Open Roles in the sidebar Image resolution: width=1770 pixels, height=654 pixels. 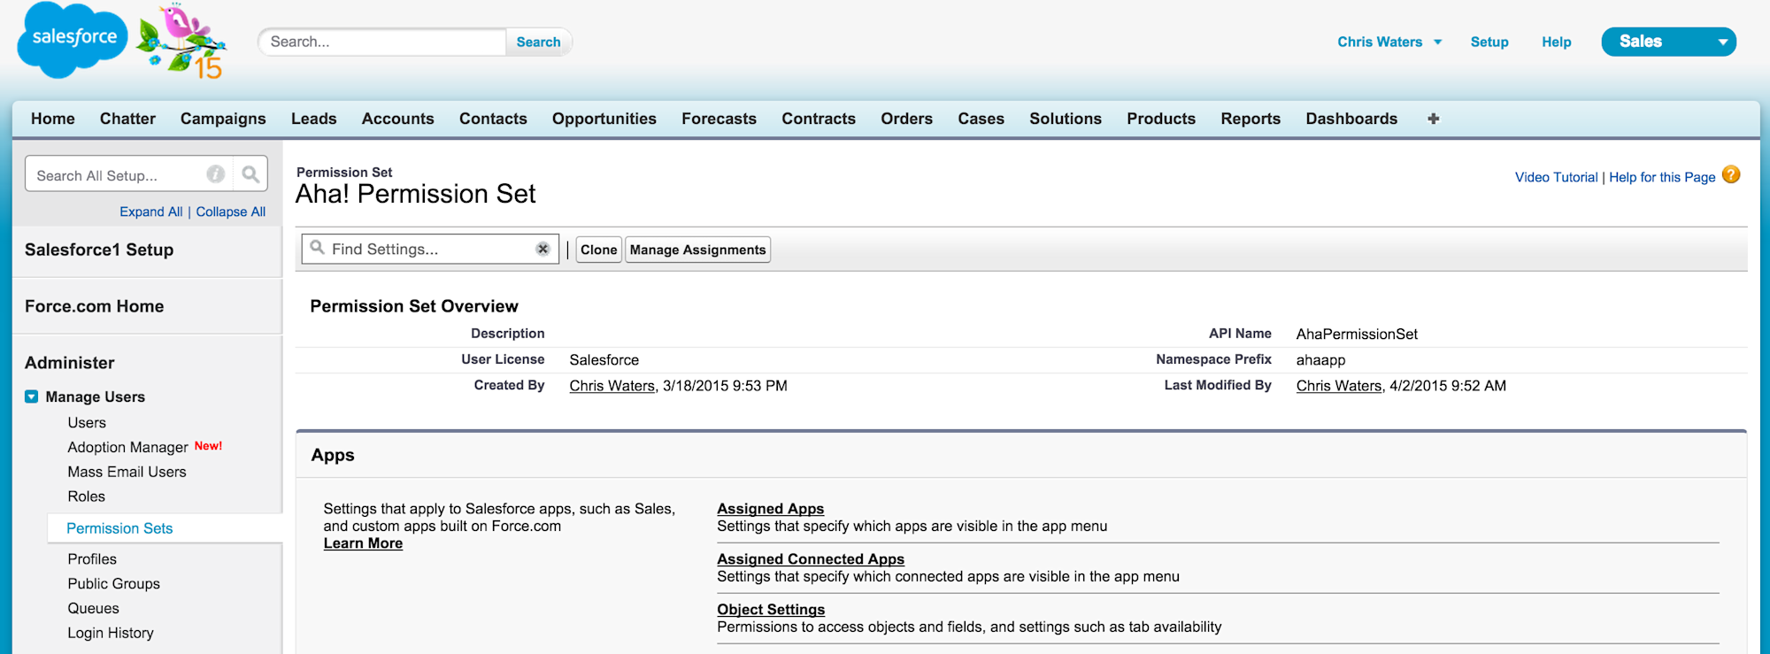point(86,497)
